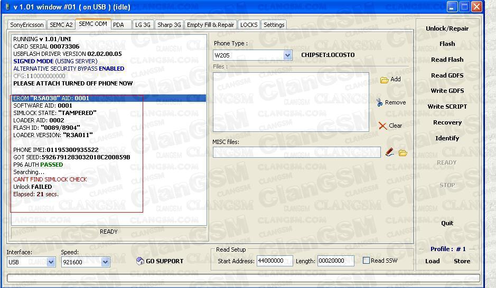Image resolution: width=496 pixels, height=288 pixels.
Task: Click the Quit button
Action: [447, 223]
